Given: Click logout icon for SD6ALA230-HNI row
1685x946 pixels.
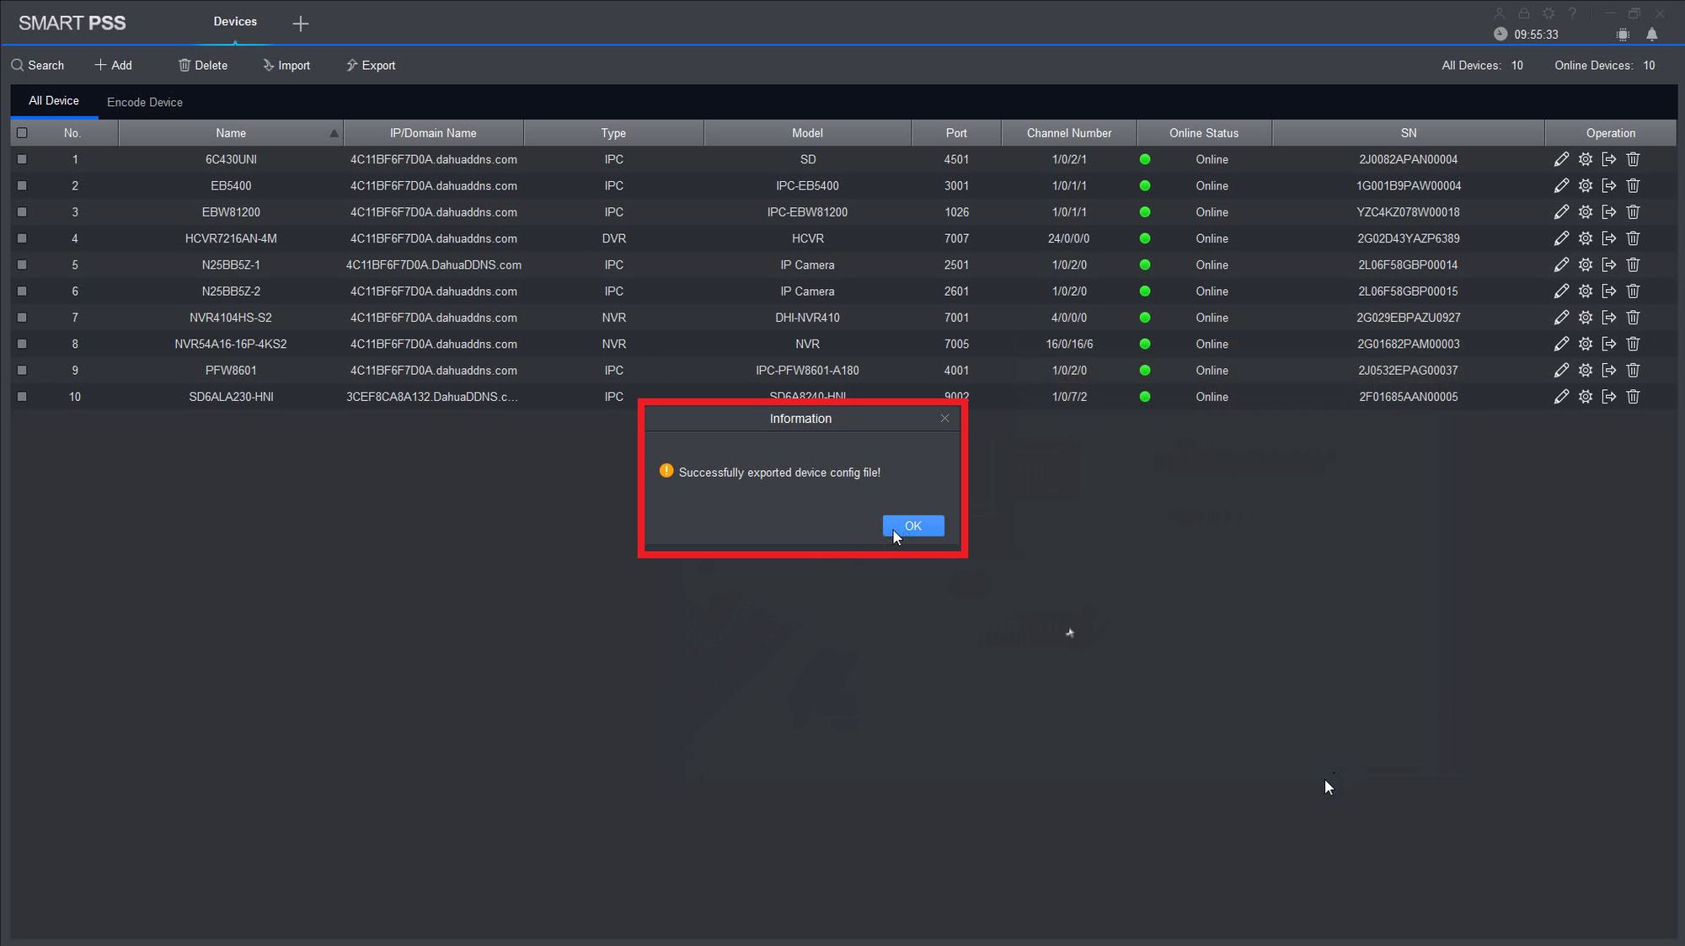Looking at the screenshot, I should point(1609,397).
